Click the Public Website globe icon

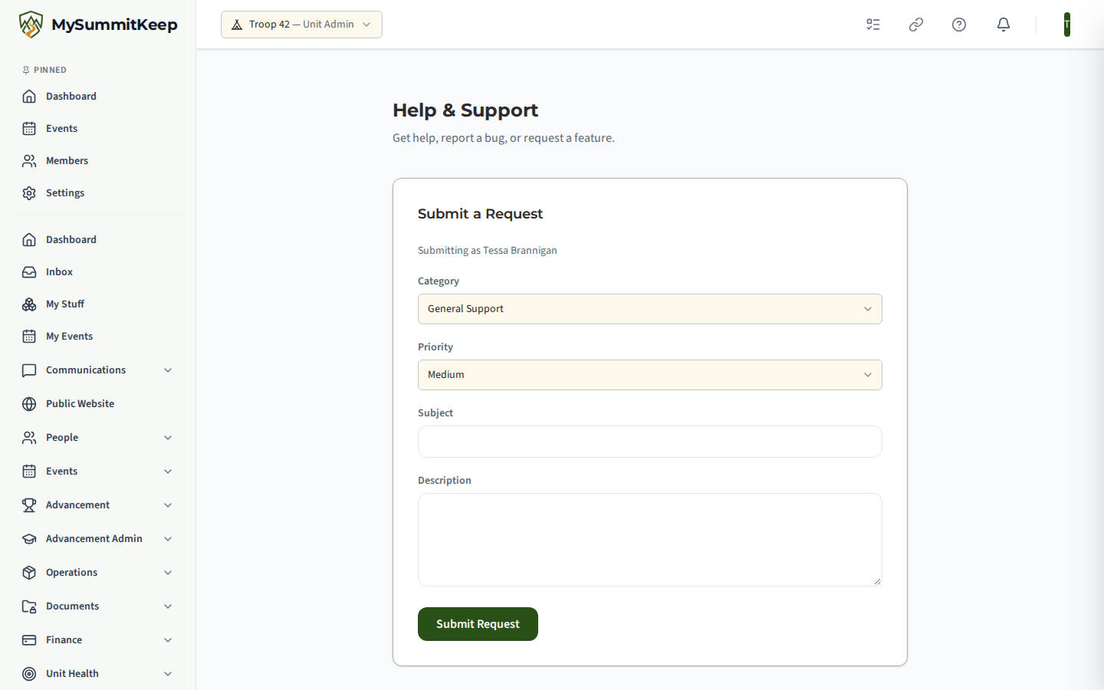[29, 404]
